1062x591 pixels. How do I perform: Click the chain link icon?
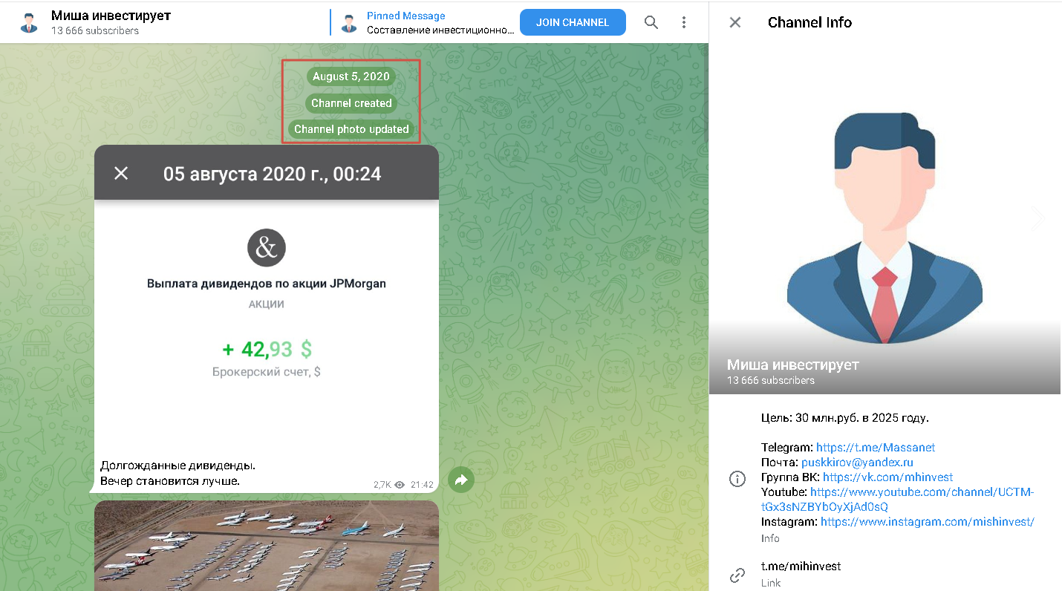click(737, 575)
